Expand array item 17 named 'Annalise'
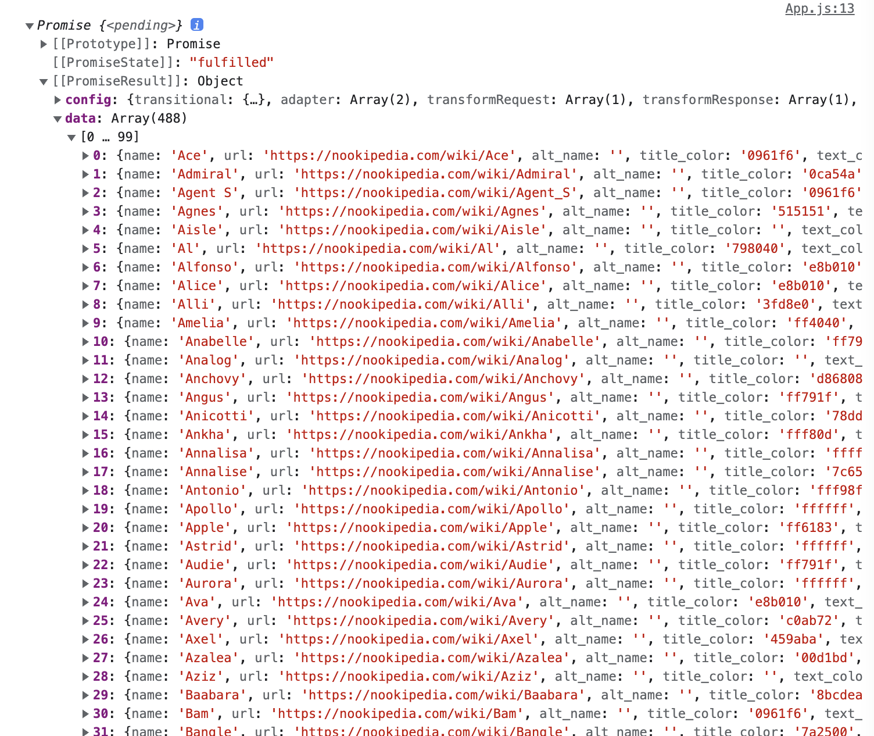Screen dimensions: 874x736 [85, 472]
